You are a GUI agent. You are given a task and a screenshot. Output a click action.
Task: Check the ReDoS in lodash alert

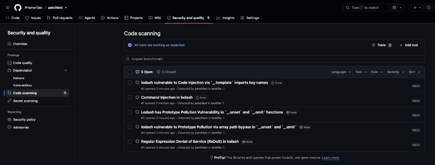[x=130, y=141]
